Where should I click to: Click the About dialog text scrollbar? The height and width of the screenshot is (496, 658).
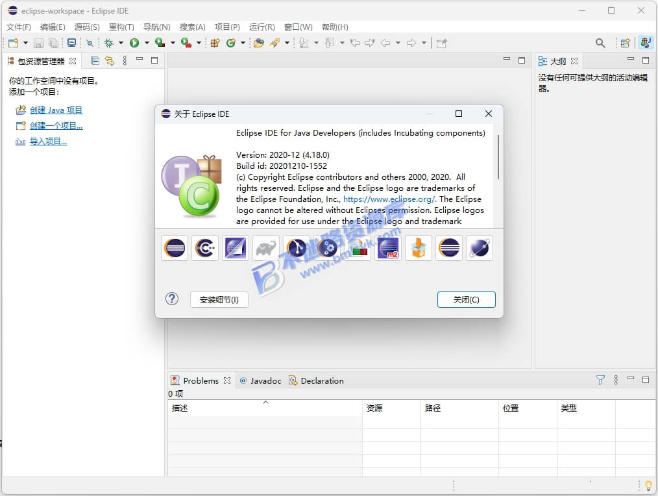498,157
